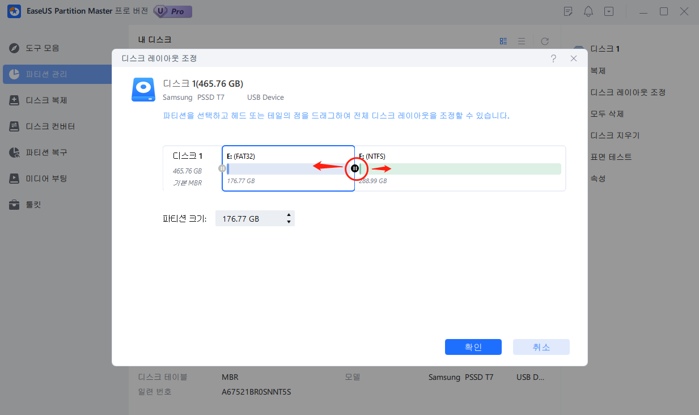
Task: Click the NTFS partition usage bar
Action: (460, 168)
